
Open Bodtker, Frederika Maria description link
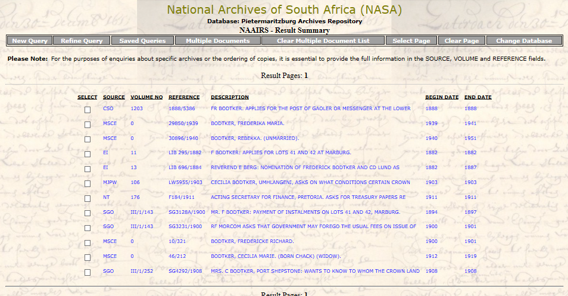[248, 123]
